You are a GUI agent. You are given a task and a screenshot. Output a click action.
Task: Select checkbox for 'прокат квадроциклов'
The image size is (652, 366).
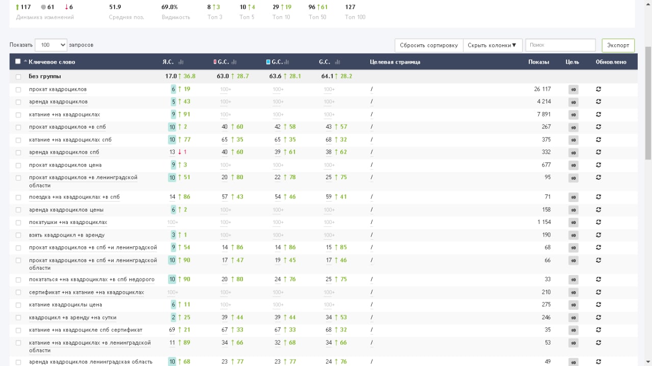(x=18, y=90)
